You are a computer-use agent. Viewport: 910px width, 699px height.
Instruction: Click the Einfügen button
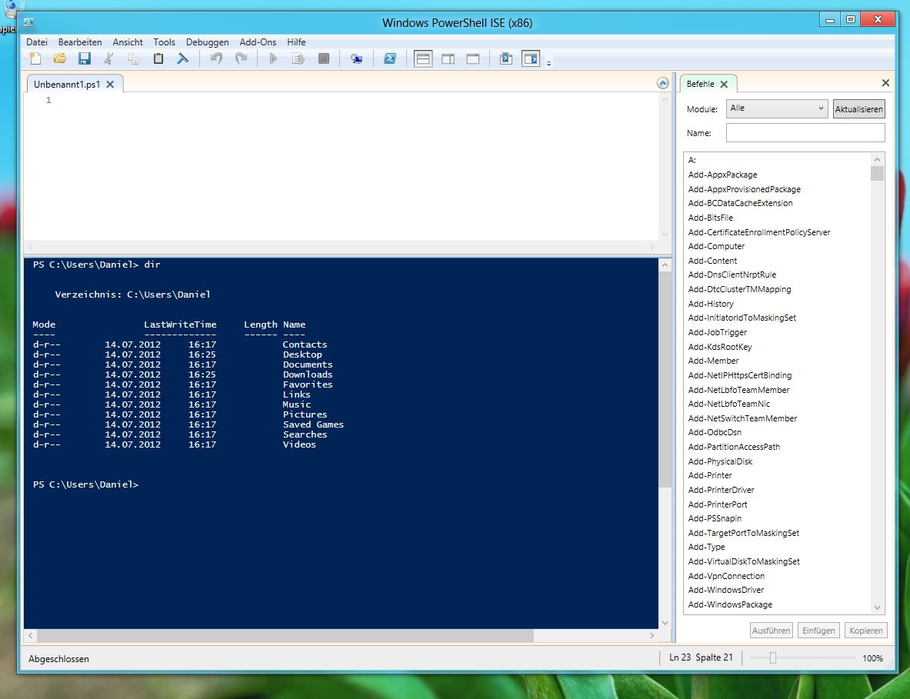pos(818,631)
